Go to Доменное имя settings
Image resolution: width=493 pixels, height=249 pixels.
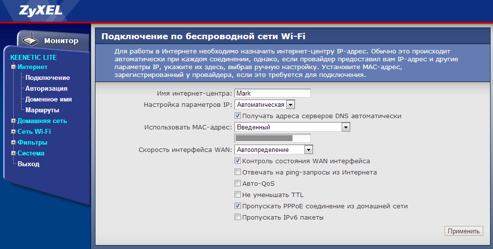[x=48, y=100]
